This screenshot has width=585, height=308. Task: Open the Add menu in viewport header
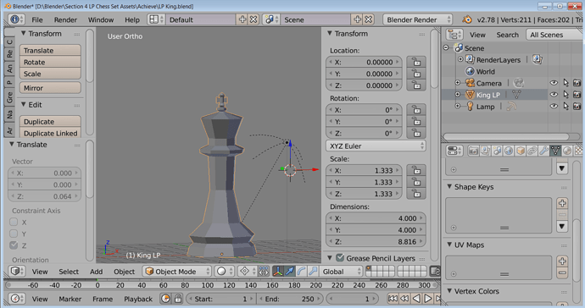click(x=96, y=272)
